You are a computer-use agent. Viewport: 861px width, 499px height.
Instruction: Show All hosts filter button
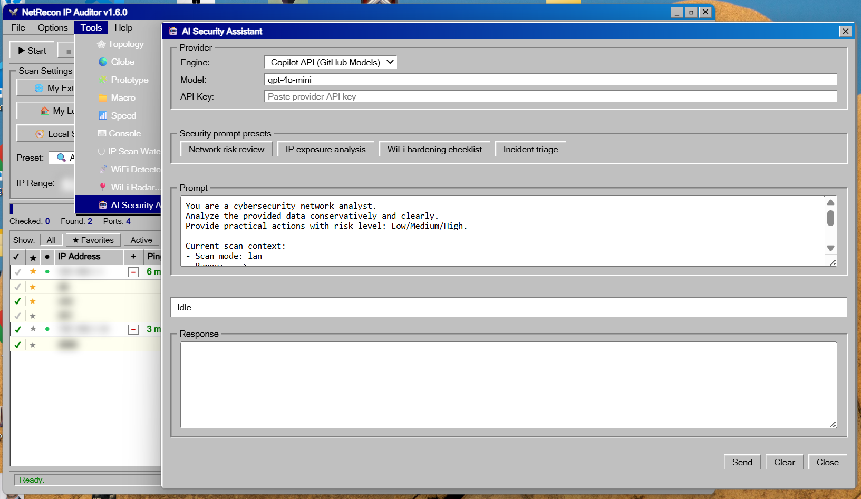(51, 240)
